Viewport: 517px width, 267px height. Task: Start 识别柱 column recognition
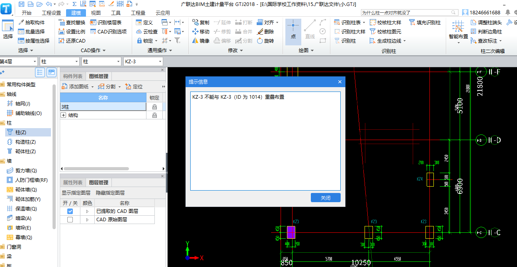coord(345,41)
